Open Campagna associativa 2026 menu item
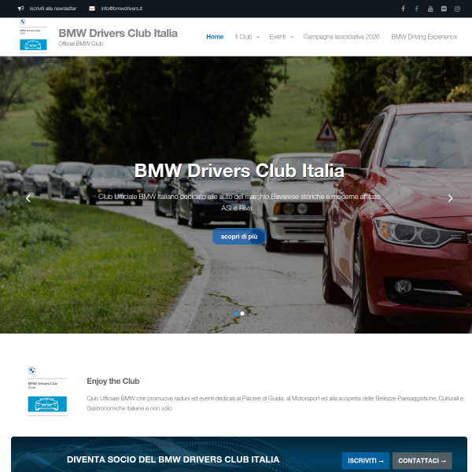 click(x=341, y=37)
